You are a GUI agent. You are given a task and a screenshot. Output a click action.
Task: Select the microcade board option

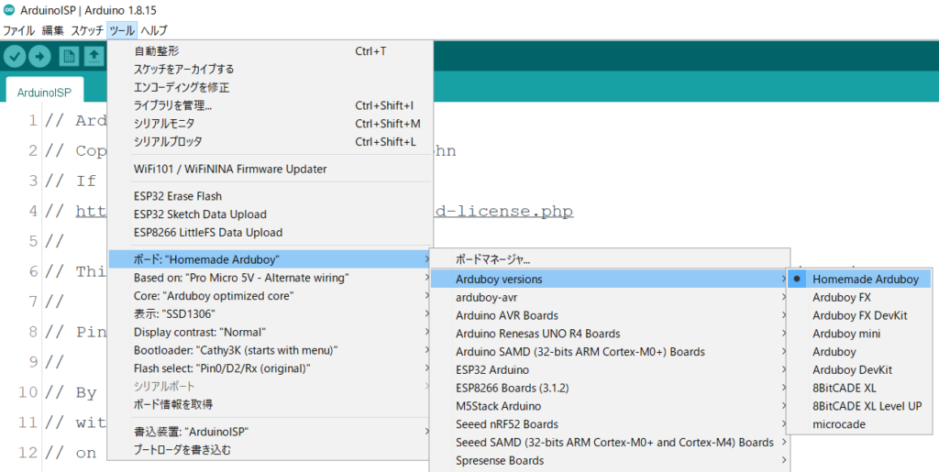[x=838, y=424]
